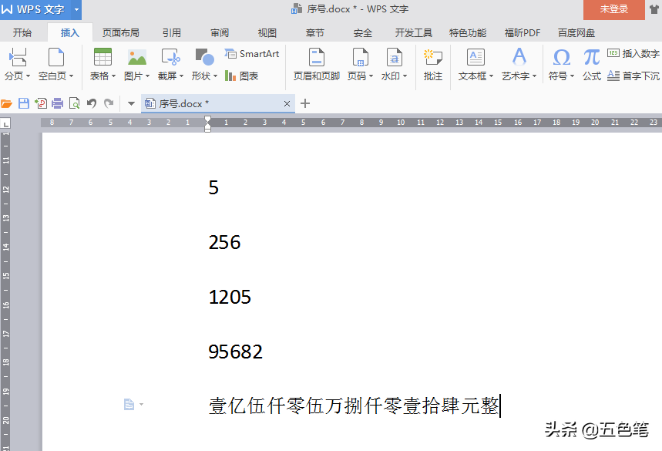Click 插入数字 insert number
The width and height of the screenshot is (662, 451).
point(633,54)
